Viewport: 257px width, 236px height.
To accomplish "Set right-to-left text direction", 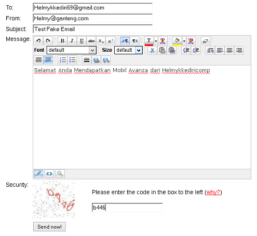I will point(134,41).
